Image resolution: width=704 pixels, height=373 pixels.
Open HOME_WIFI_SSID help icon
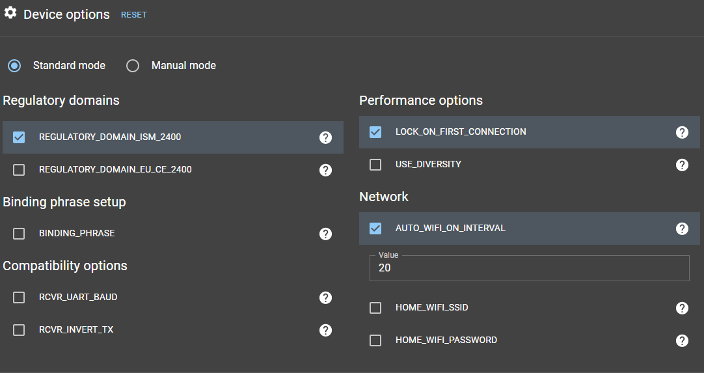[x=682, y=308]
